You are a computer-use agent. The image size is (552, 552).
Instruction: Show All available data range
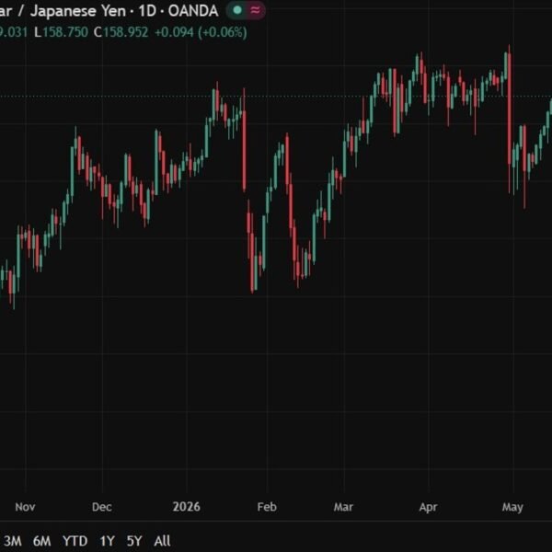tap(162, 541)
